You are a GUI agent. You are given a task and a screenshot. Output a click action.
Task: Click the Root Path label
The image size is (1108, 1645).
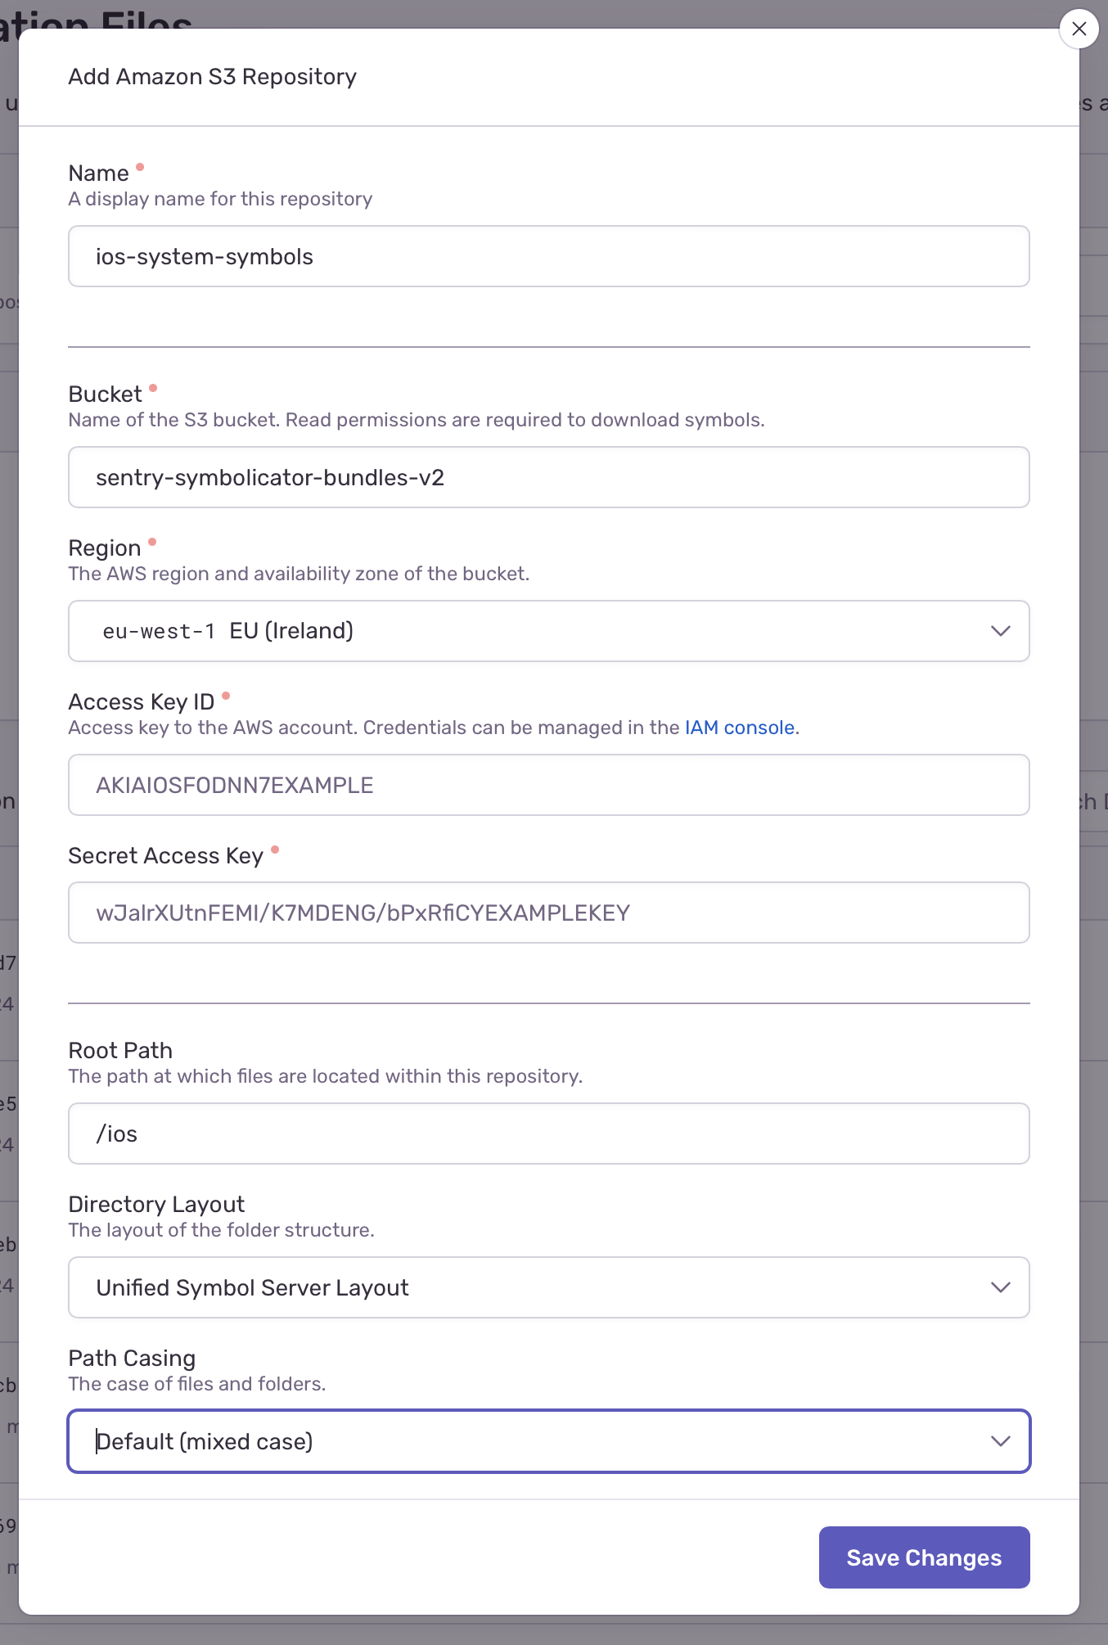click(x=120, y=1051)
